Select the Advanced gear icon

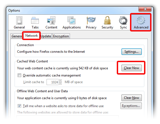(141, 20)
